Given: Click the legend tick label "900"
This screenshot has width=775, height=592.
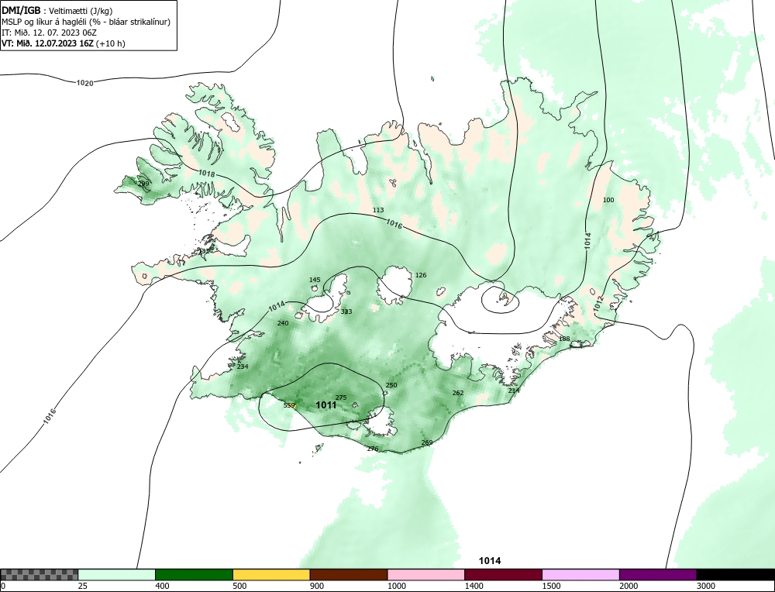Looking at the screenshot, I should 317,586.
